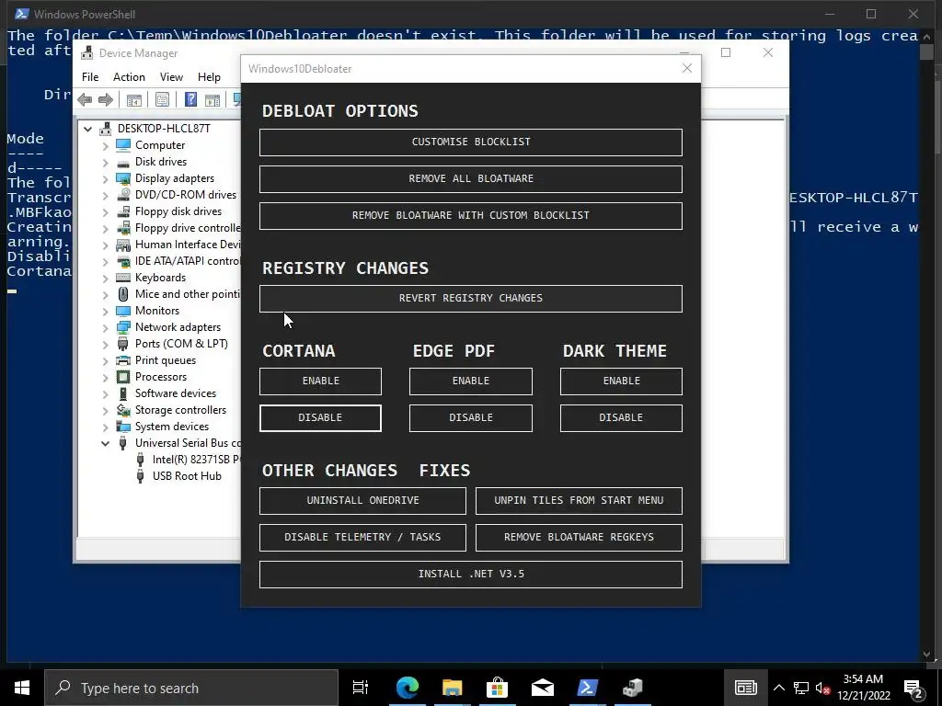The image size is (942, 706).
Task: Click Remove All Bloatware button
Action: pos(471,179)
